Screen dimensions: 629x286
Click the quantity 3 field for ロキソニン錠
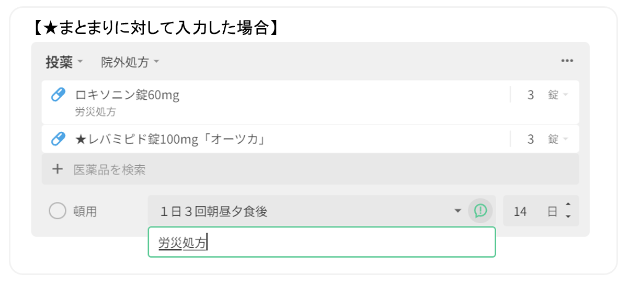click(530, 95)
